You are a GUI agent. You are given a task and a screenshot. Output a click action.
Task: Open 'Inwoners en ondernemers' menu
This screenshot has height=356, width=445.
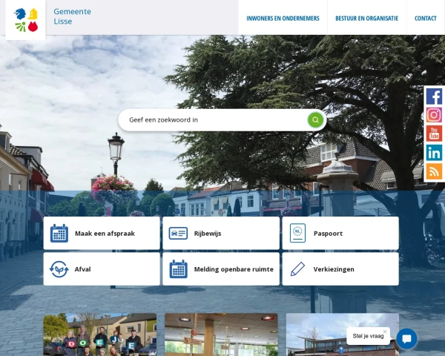coord(283,19)
